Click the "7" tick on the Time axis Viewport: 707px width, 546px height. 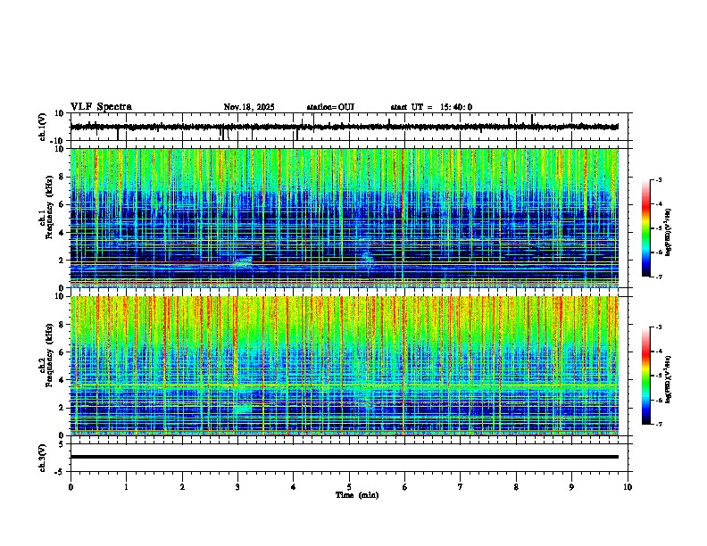[x=461, y=487]
